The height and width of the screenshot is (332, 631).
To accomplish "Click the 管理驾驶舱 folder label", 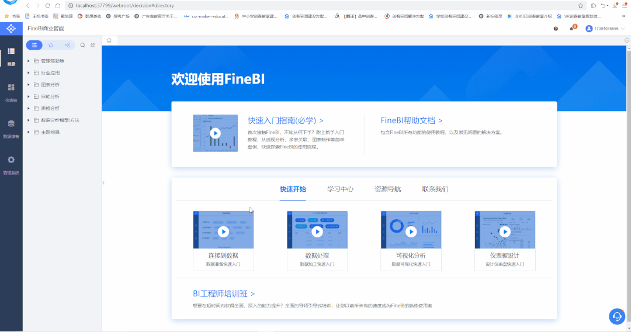I will coord(53,61).
